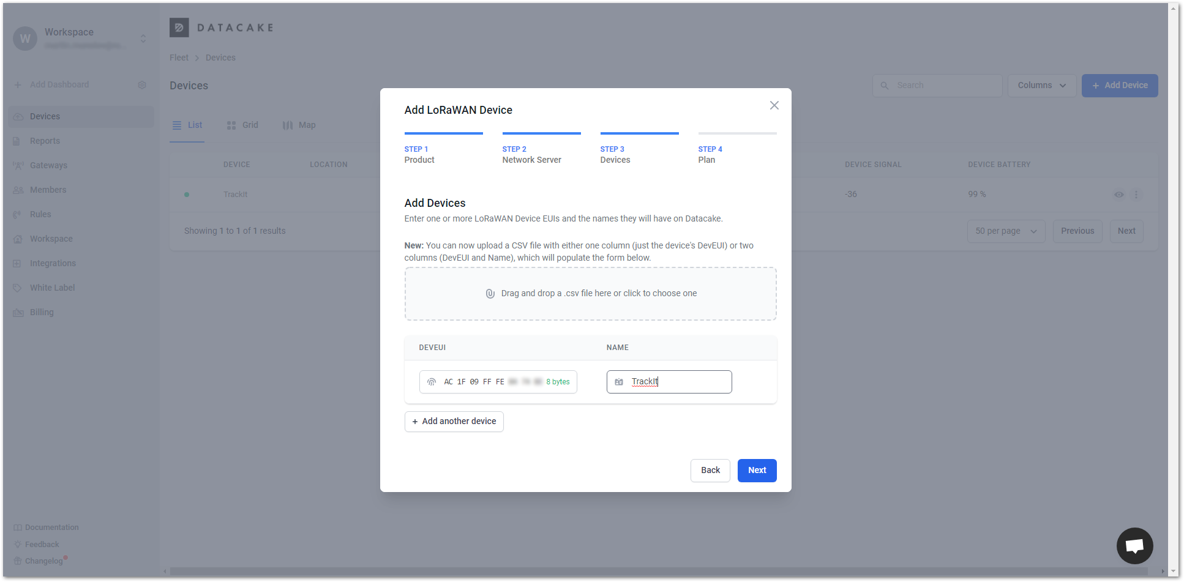
Task: Open the live chat support bubble
Action: point(1134,545)
